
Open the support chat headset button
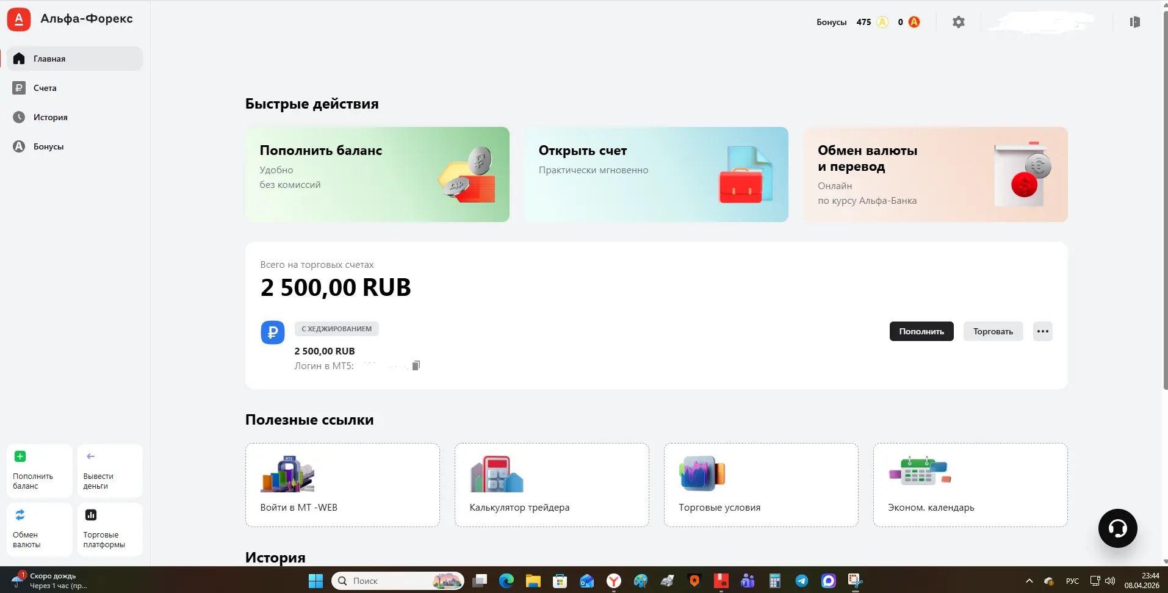1117,528
